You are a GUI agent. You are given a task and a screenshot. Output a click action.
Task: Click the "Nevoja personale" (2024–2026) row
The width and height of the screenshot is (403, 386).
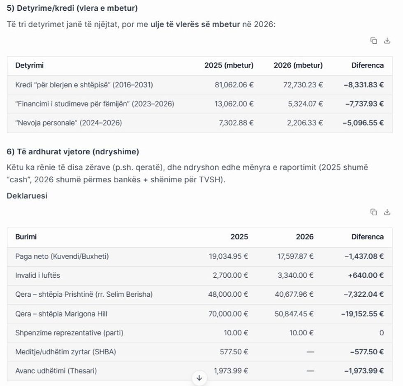[x=69, y=123]
